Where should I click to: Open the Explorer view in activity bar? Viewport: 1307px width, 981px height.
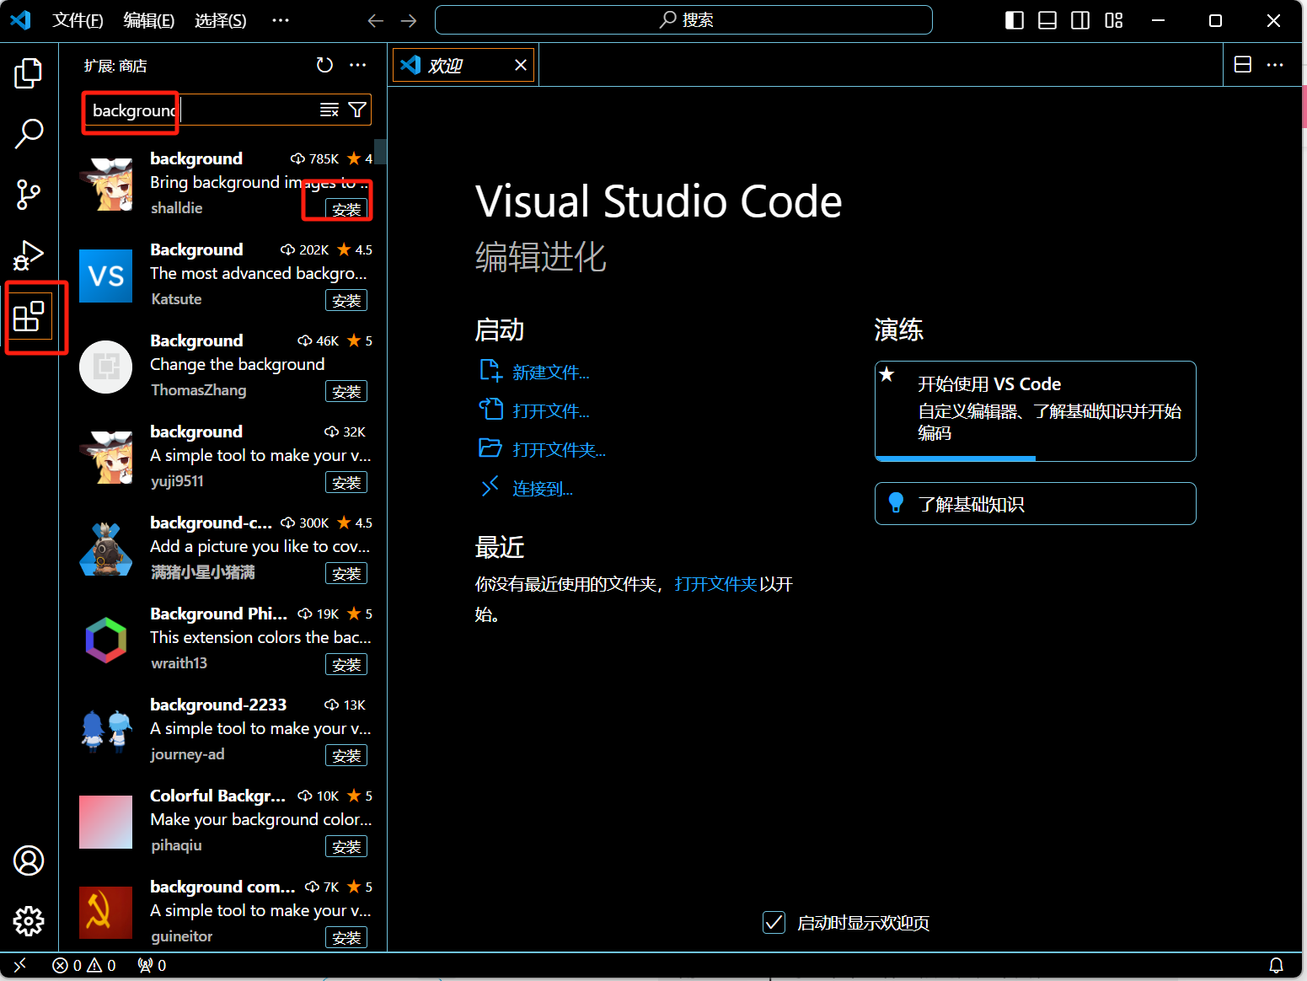click(29, 73)
